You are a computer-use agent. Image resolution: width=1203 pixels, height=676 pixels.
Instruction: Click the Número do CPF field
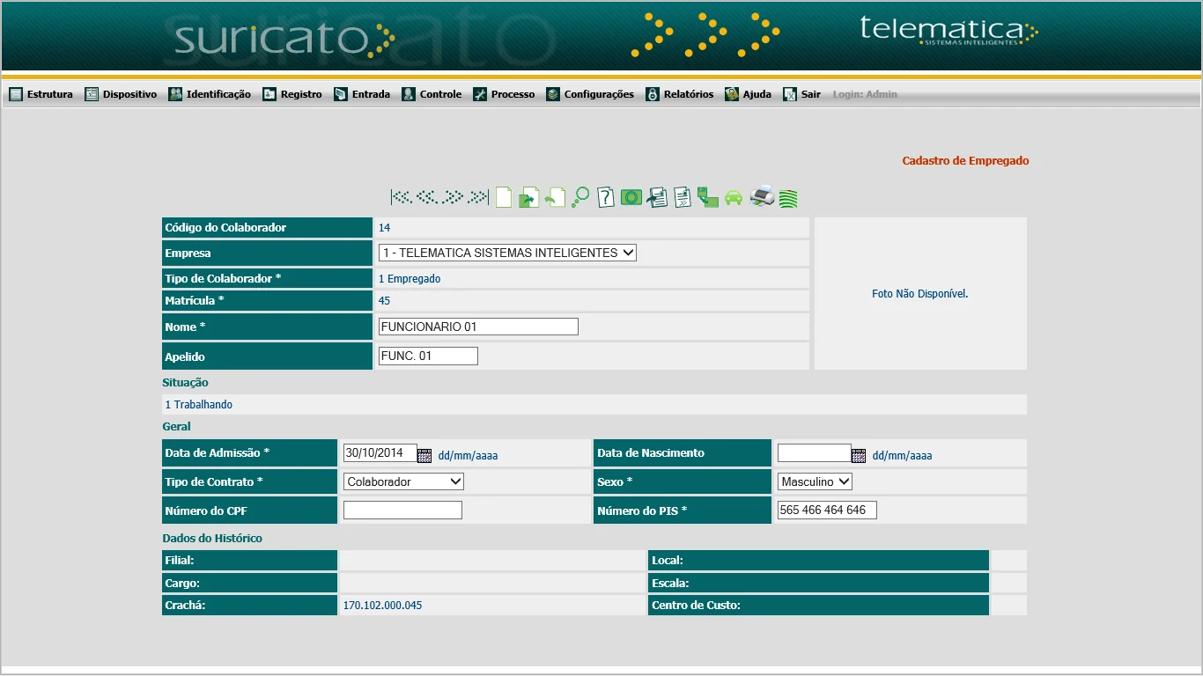402,510
